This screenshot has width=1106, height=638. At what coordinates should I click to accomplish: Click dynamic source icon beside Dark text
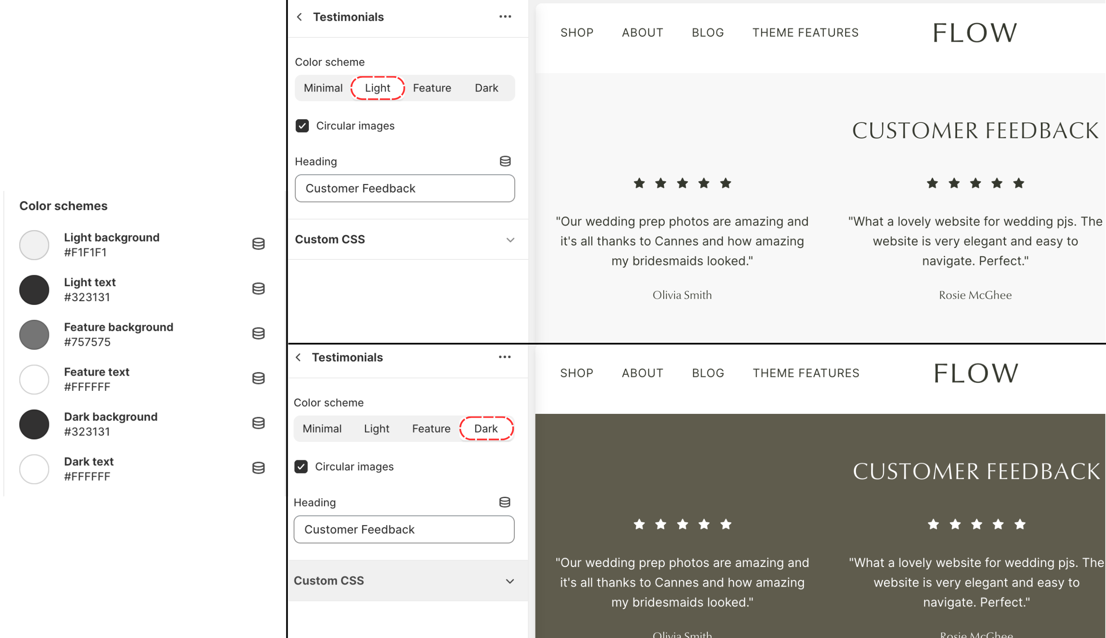coord(258,468)
